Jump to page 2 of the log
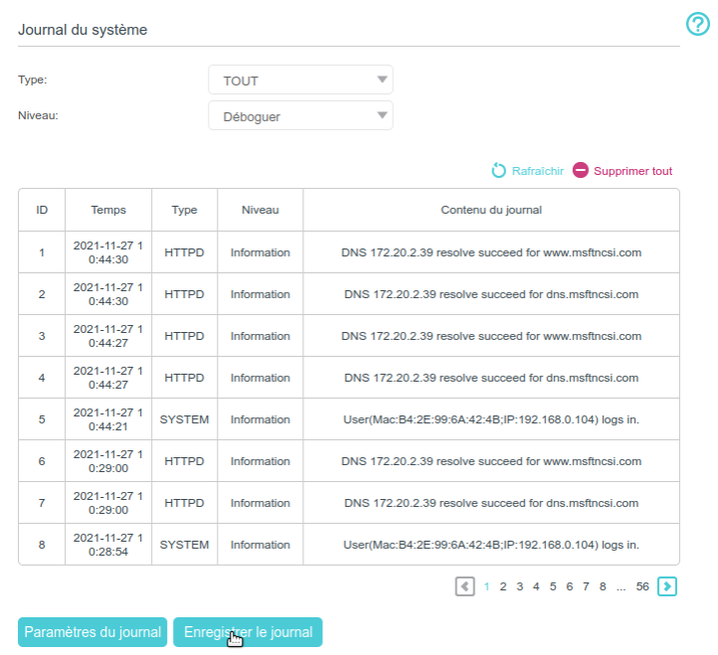The height and width of the screenshot is (655, 718). point(503,586)
